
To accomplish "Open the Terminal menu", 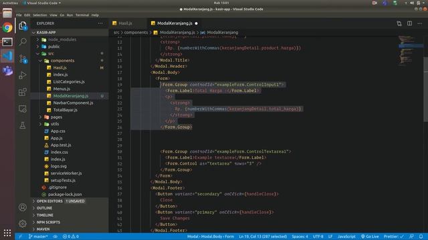I will [82, 15].
